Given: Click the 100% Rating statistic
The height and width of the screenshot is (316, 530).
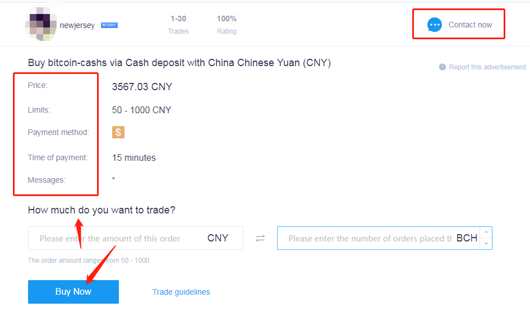Looking at the screenshot, I should tap(227, 25).
